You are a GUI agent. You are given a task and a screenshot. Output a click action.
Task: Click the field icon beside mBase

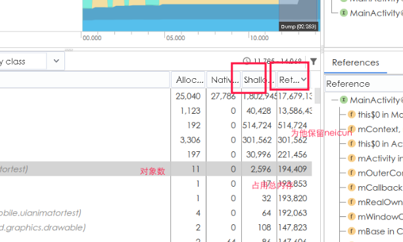click(x=351, y=231)
